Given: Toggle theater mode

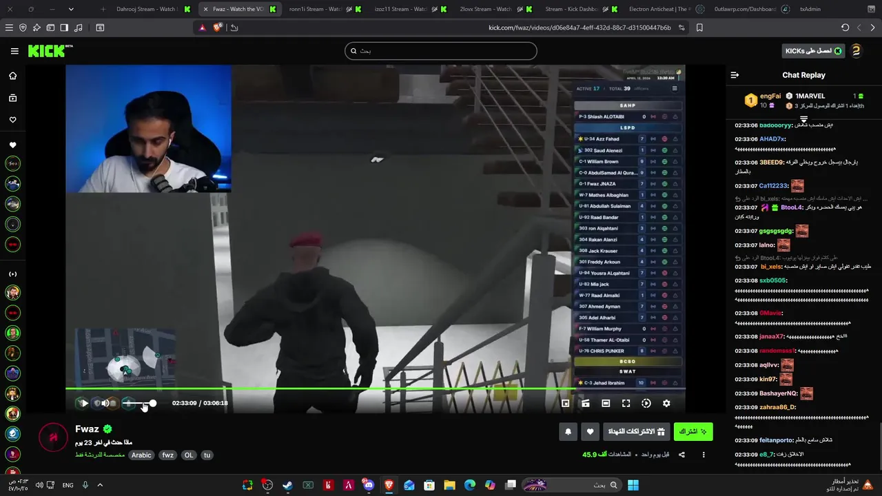Looking at the screenshot, I should point(606,404).
